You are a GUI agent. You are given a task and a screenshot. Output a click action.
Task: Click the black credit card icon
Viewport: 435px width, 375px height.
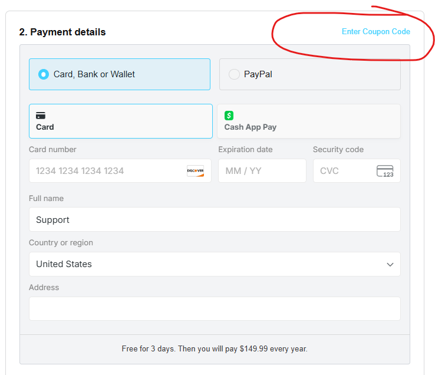tap(41, 116)
